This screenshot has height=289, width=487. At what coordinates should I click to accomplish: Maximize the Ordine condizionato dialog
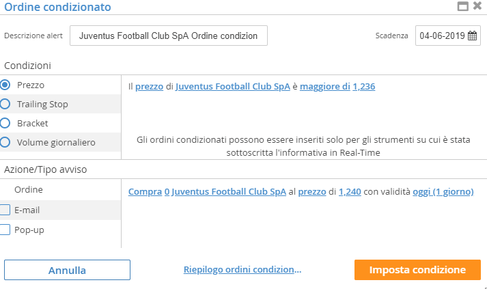click(463, 6)
